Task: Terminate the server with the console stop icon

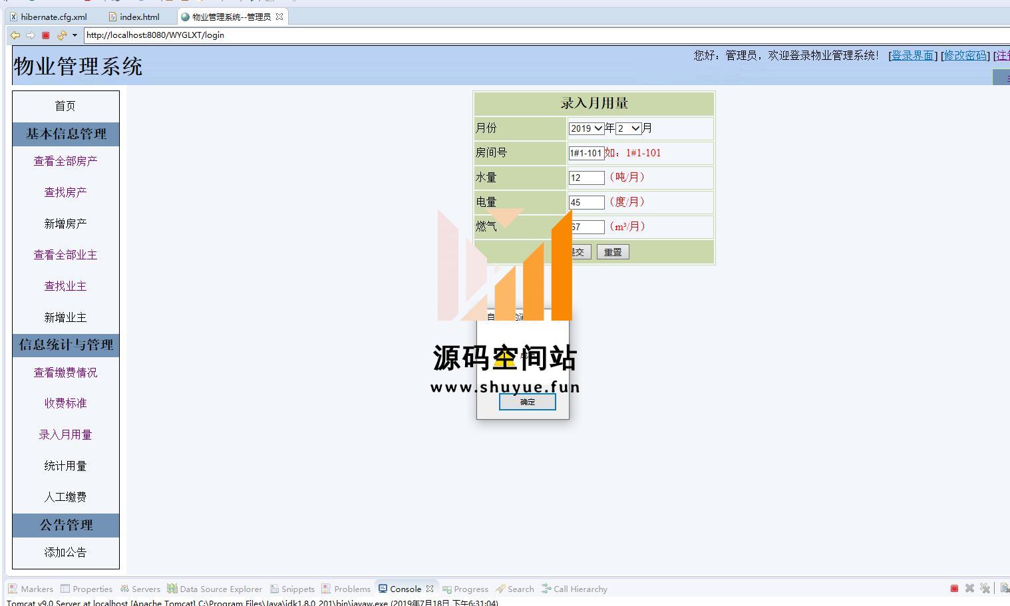Action: pyautogui.click(x=954, y=588)
